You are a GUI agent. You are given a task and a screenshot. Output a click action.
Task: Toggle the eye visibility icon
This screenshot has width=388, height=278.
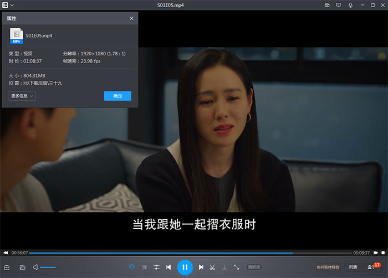132,267
